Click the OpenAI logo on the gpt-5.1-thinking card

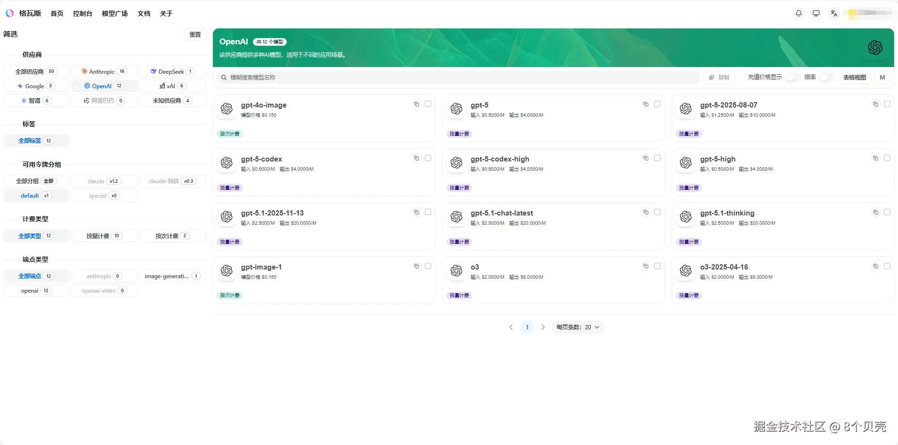(686, 217)
